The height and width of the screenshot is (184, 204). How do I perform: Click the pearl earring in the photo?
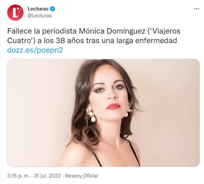pos(94,119)
